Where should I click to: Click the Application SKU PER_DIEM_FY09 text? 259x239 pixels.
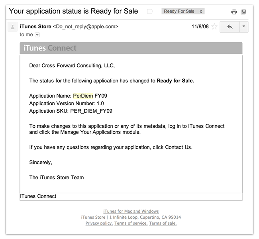[71, 111]
